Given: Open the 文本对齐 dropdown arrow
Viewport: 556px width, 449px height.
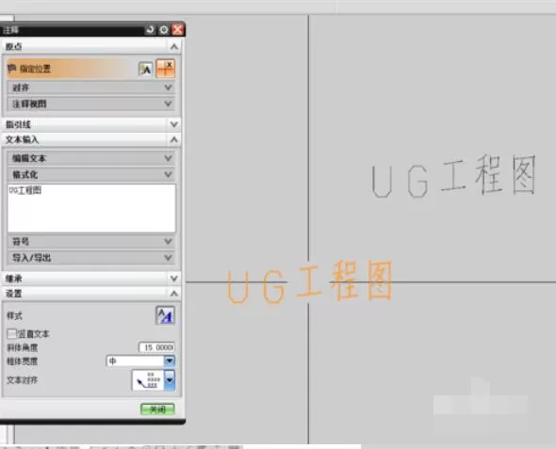Looking at the screenshot, I should (170, 380).
